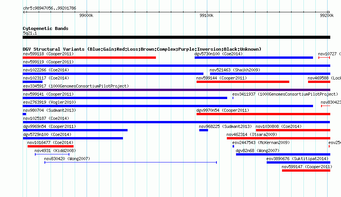Click the 99200k ruler tick label
This screenshot has width=341, height=197.
[x=327, y=15]
